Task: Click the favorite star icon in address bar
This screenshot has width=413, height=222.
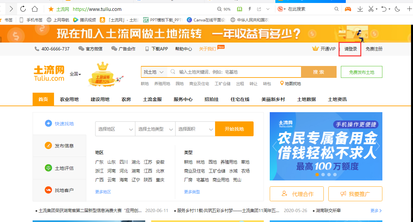Action: (51, 9)
